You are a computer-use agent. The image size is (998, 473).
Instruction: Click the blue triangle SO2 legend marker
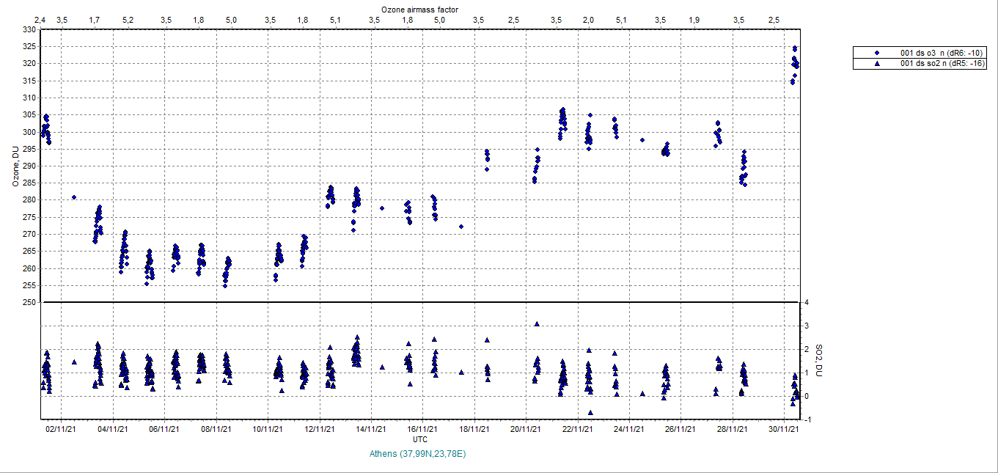(x=876, y=65)
